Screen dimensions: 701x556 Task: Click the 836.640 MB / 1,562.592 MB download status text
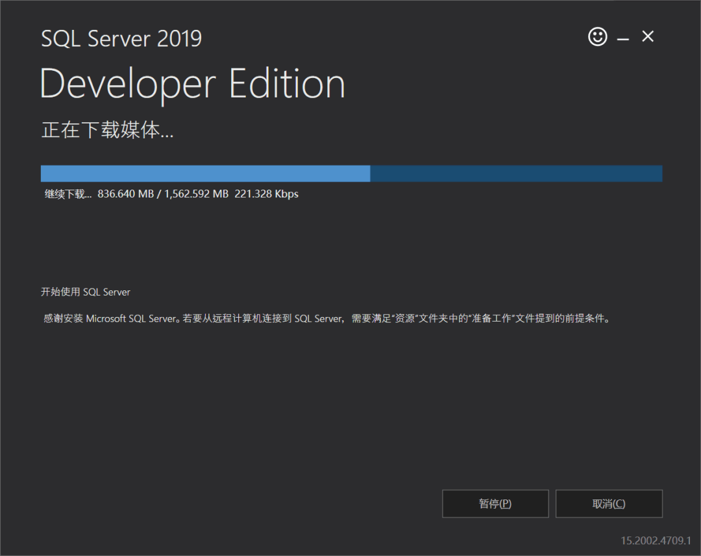(163, 194)
